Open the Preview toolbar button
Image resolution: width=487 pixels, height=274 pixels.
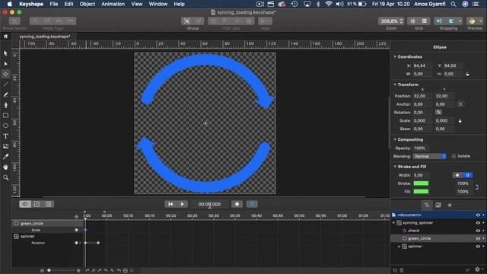coord(472,21)
